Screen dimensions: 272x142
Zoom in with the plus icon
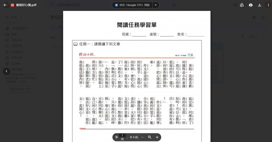click(x=157, y=137)
